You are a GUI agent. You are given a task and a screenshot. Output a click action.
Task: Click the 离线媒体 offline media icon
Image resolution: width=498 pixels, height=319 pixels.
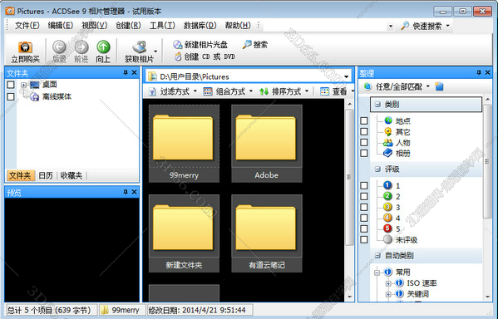tap(34, 96)
